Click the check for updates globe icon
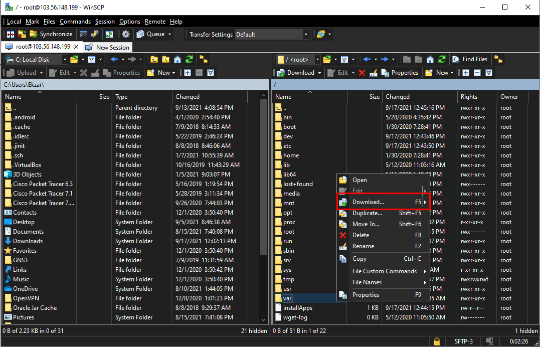 click(320, 34)
